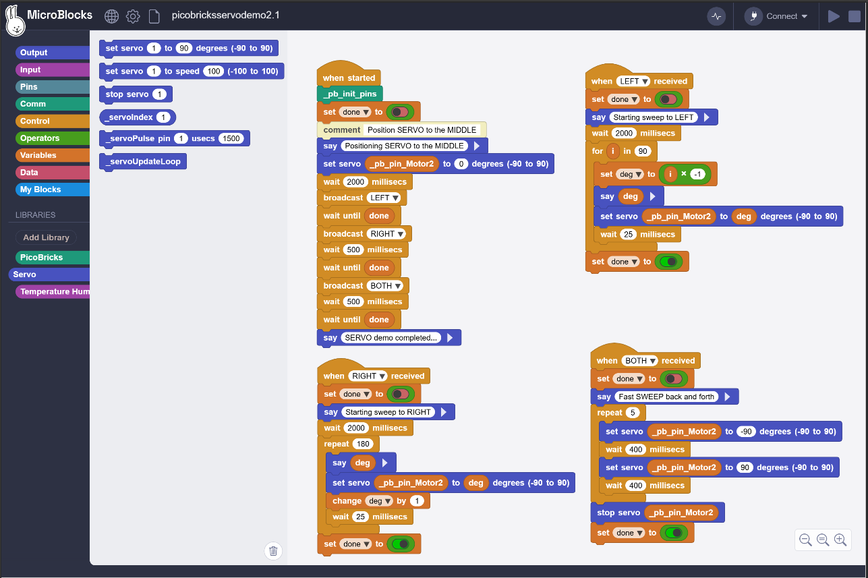Click the trash can icon in palette

[x=273, y=551]
